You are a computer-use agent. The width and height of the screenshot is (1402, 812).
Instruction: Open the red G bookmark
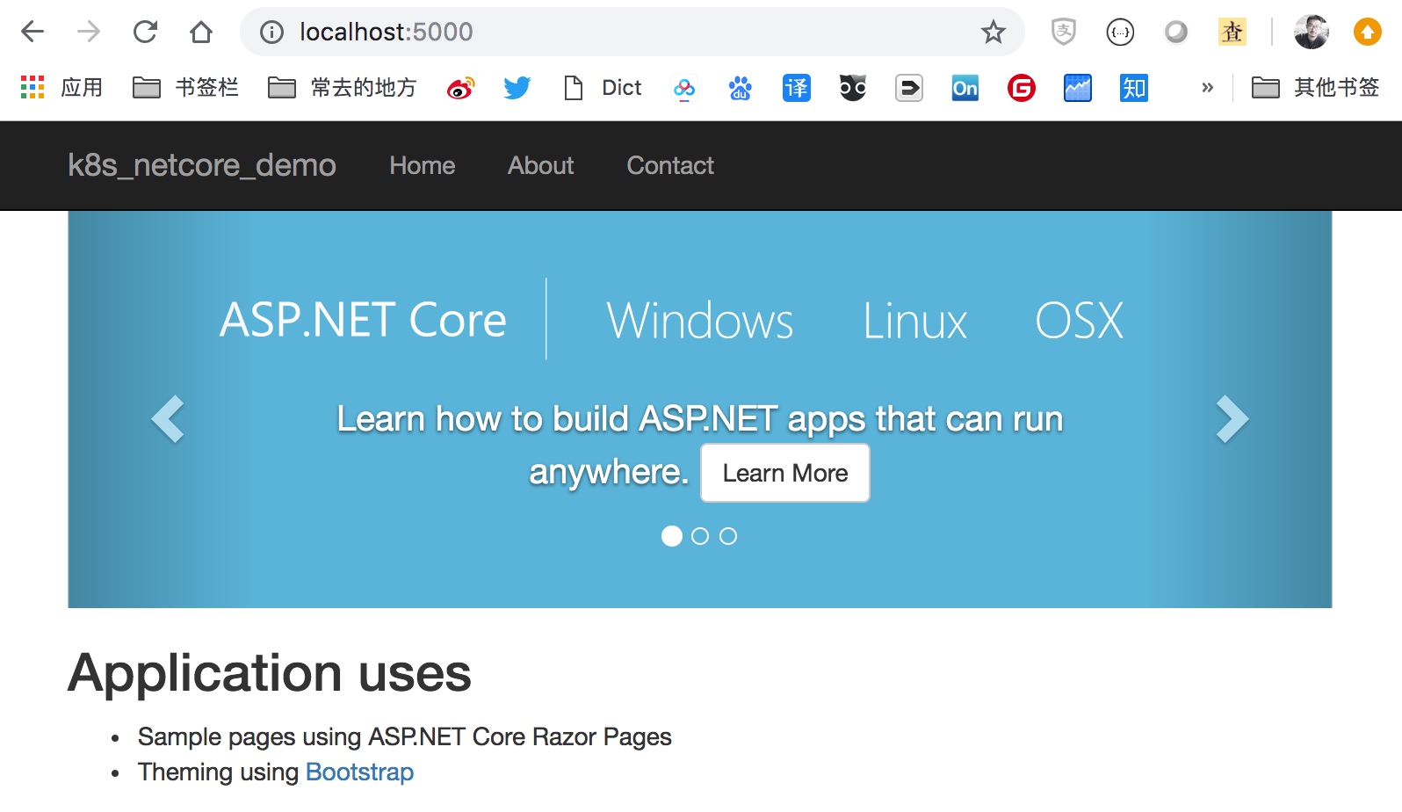[x=1022, y=88]
